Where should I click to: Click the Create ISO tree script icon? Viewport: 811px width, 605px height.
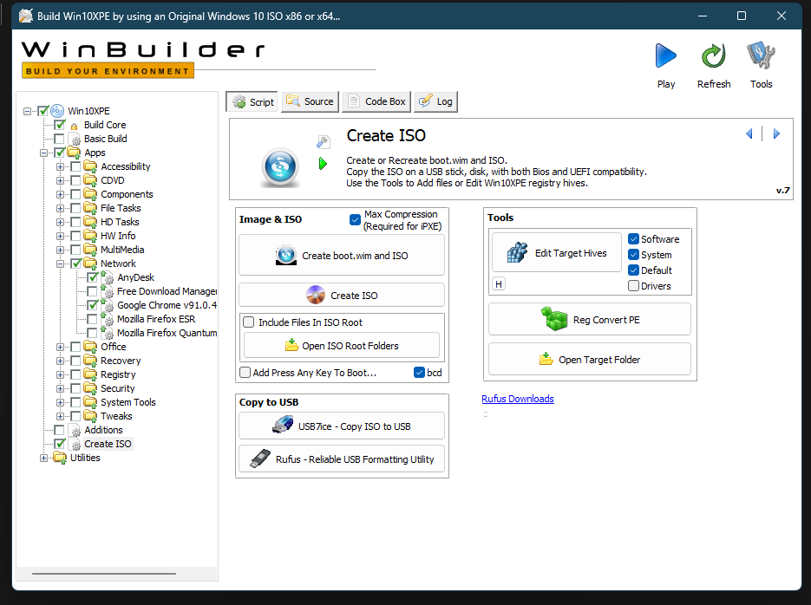tap(75, 445)
